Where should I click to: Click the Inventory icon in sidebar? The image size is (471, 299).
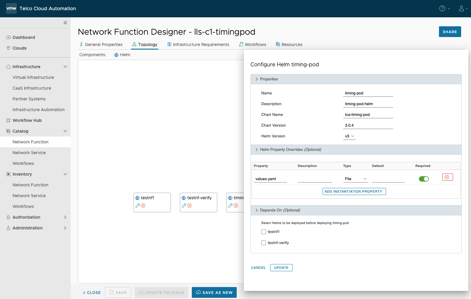[8, 174]
